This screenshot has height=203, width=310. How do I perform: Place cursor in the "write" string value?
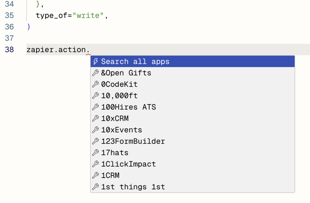coord(88,16)
